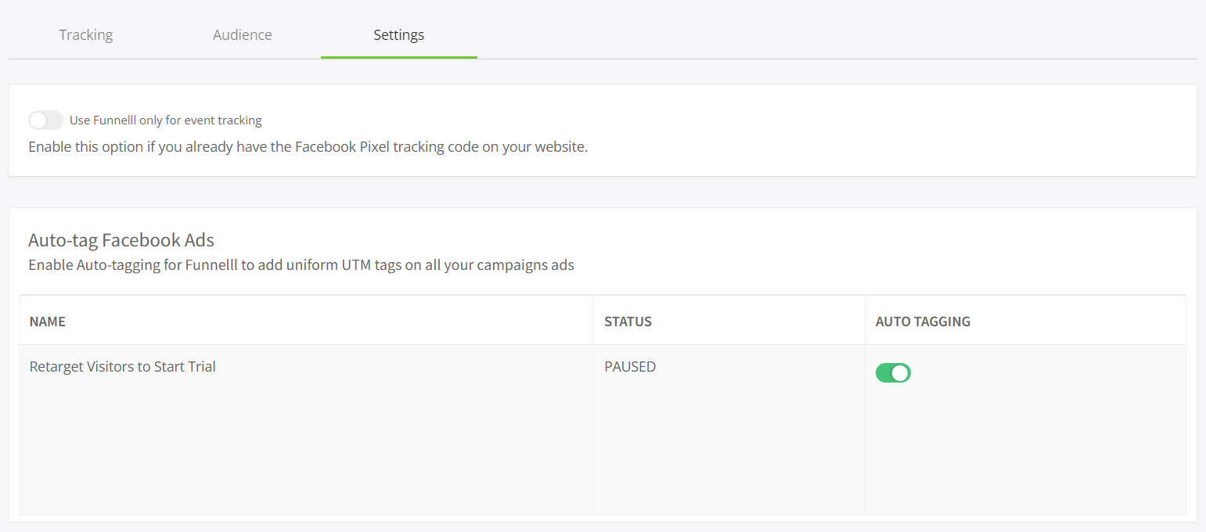Select 'Retarget Visitors to Start Trial' campaign name

123,366
